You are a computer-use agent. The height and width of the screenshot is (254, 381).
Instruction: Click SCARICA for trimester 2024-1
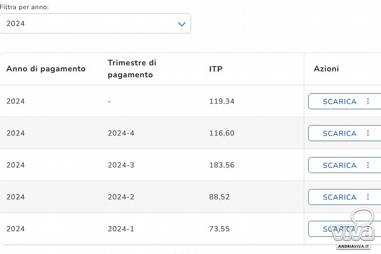pos(339,229)
